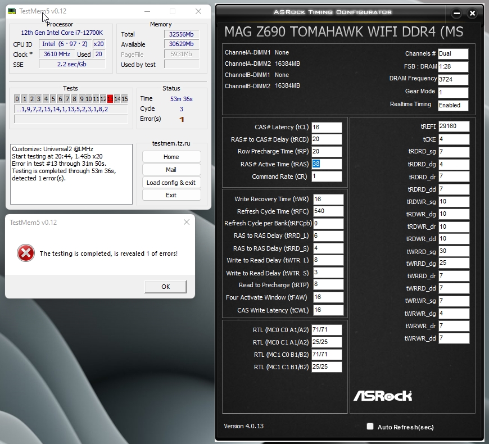This screenshot has width=489, height=444.
Task: Click the Clock value 3610 MHz
Action: pos(57,54)
